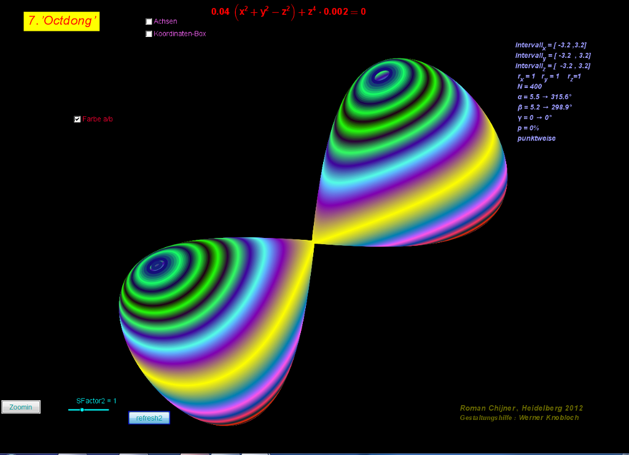Click the p = 0% parameter
The height and width of the screenshot is (455, 629).
tap(528, 128)
